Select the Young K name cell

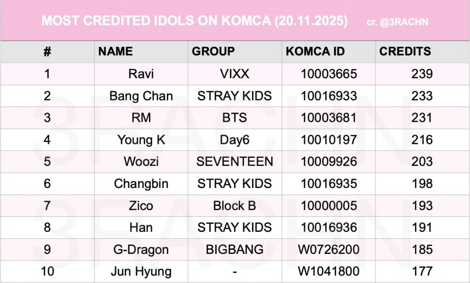(x=141, y=140)
